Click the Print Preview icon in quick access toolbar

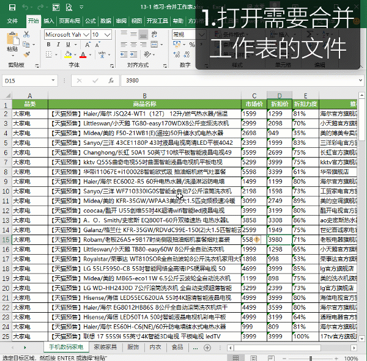point(69,7)
